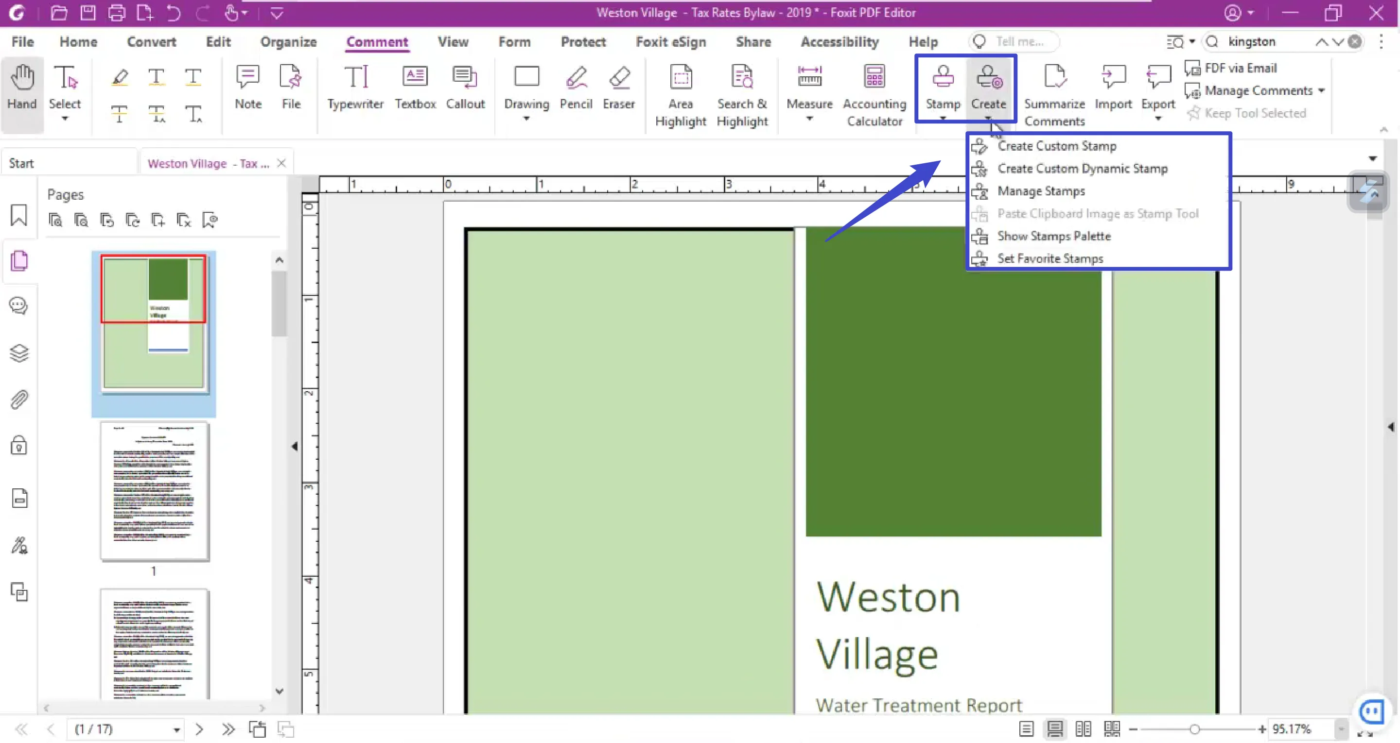Open the Bookmarks panel in the sidebar
This screenshot has width=1400, height=743.
(19, 215)
